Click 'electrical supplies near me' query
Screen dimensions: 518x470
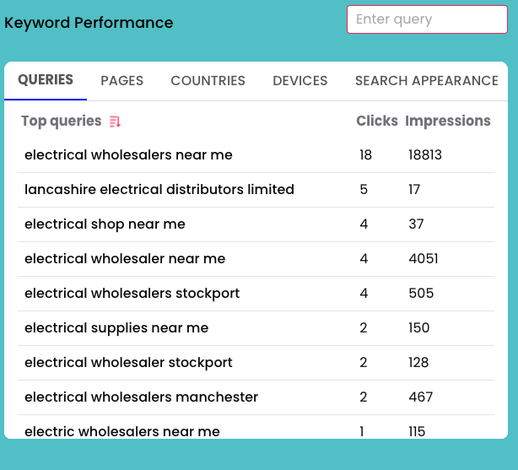[x=116, y=328]
